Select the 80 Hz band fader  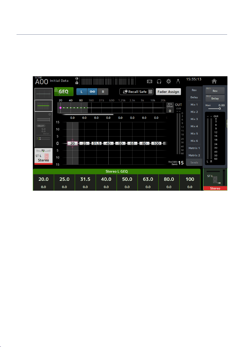coord(144,144)
